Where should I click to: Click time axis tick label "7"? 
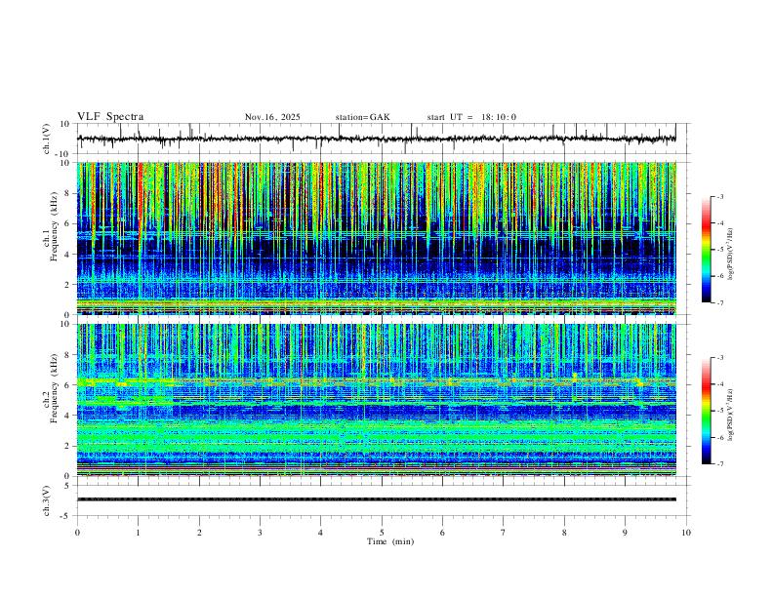pyautogui.click(x=504, y=533)
